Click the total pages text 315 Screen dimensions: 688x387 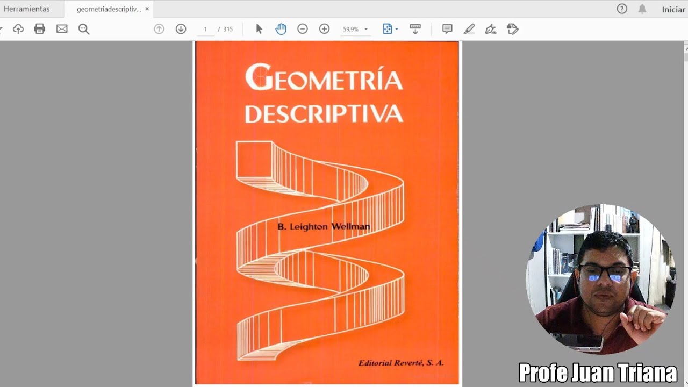pyautogui.click(x=228, y=30)
